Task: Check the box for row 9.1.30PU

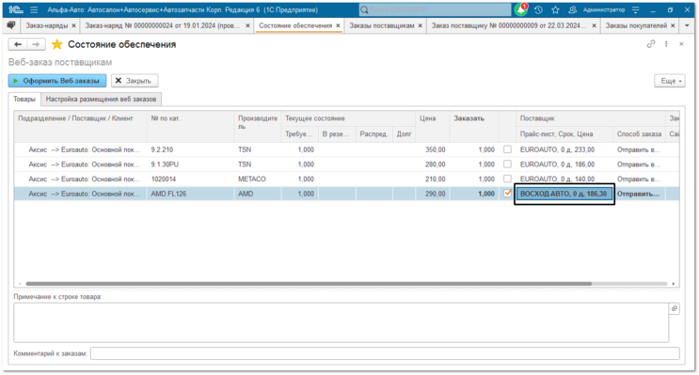Action: [x=507, y=164]
